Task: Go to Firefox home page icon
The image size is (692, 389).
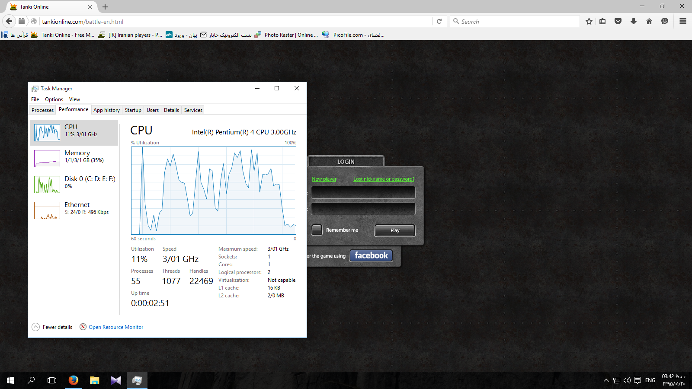Action: pos(649,21)
